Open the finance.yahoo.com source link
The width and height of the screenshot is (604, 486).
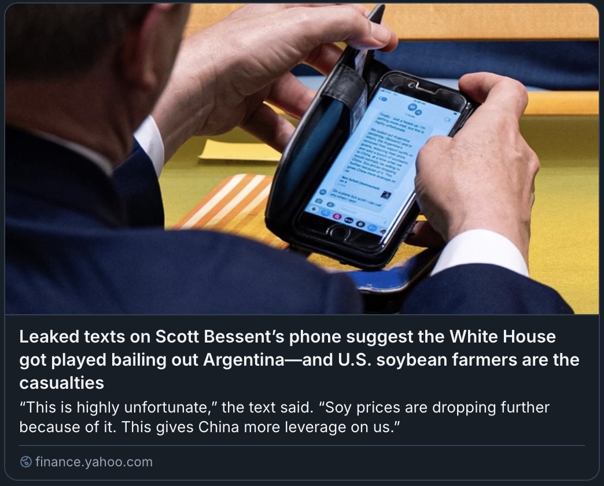click(94, 462)
